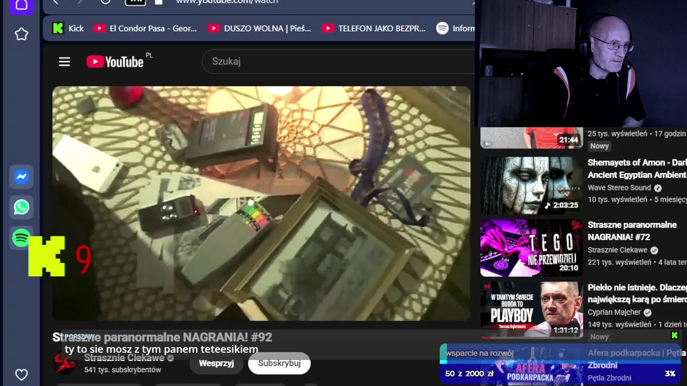Click the title Piekło nie istnieje
The height and width of the screenshot is (386, 687).
coord(637,293)
